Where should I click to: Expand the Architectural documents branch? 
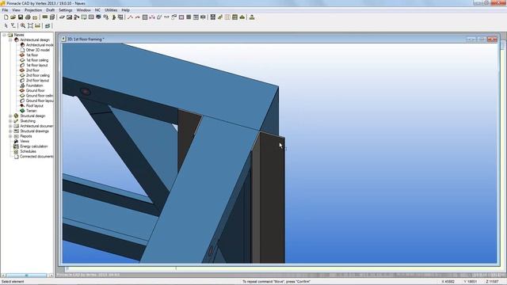point(10,126)
